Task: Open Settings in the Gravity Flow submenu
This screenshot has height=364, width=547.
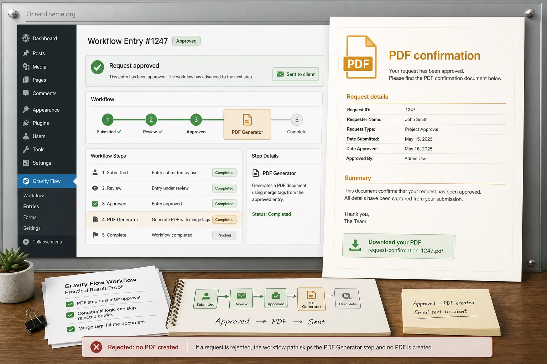Action: tap(32, 228)
